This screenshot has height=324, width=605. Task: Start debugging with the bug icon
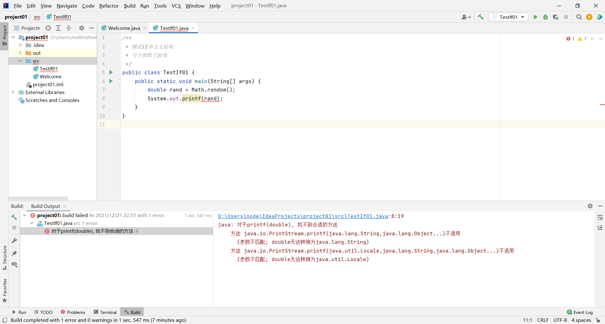tap(545, 17)
